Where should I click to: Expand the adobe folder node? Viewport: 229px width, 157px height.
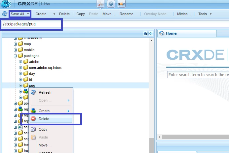click(x=21, y=62)
